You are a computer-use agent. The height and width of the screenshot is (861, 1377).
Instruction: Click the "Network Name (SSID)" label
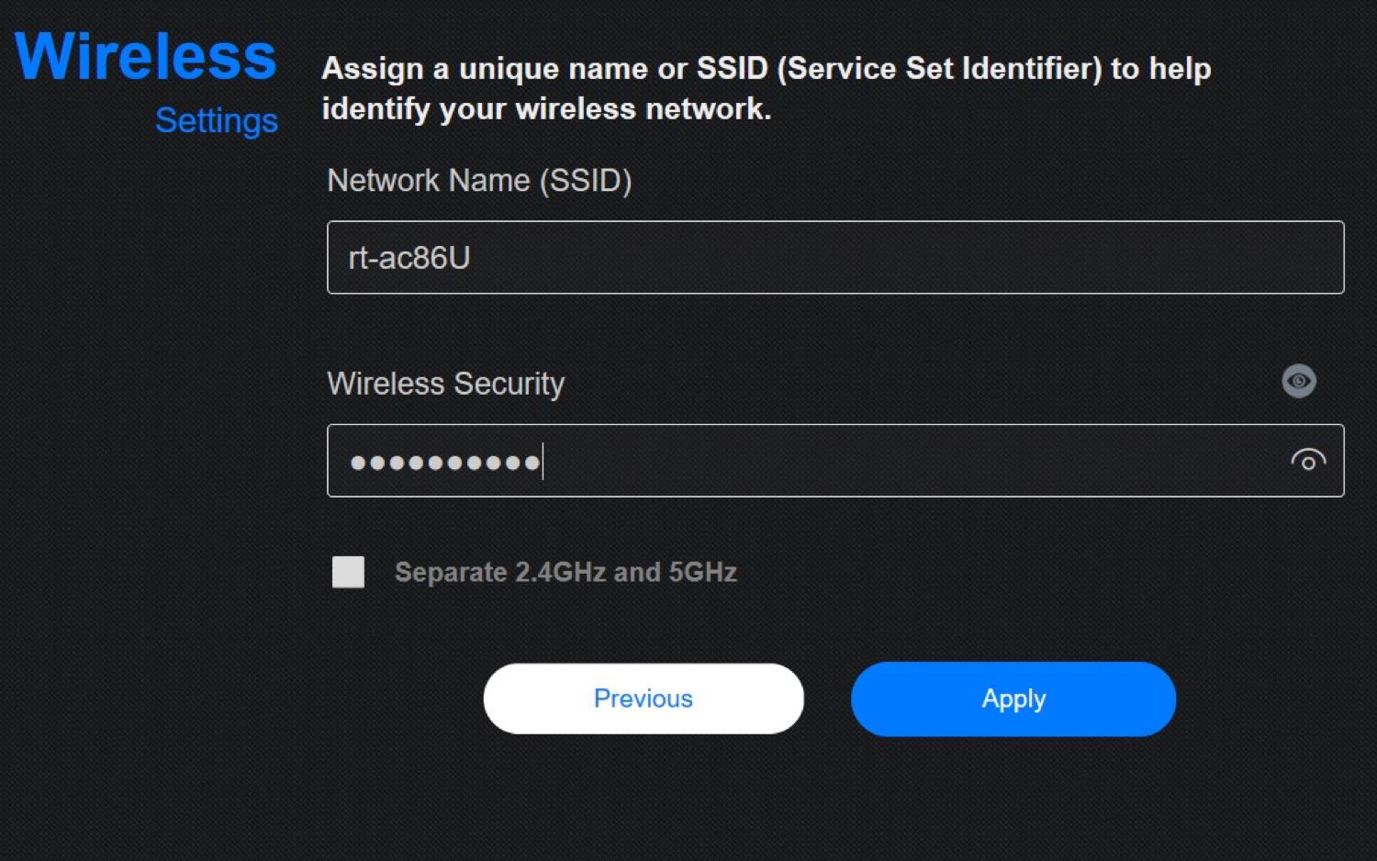click(x=479, y=181)
